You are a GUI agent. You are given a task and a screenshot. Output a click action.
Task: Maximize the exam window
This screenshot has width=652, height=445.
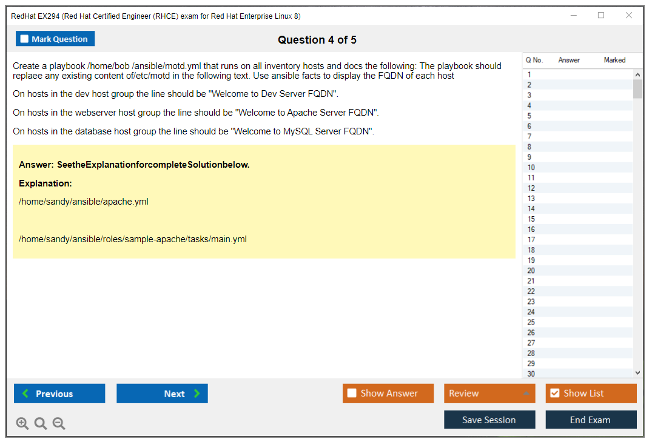coord(601,16)
